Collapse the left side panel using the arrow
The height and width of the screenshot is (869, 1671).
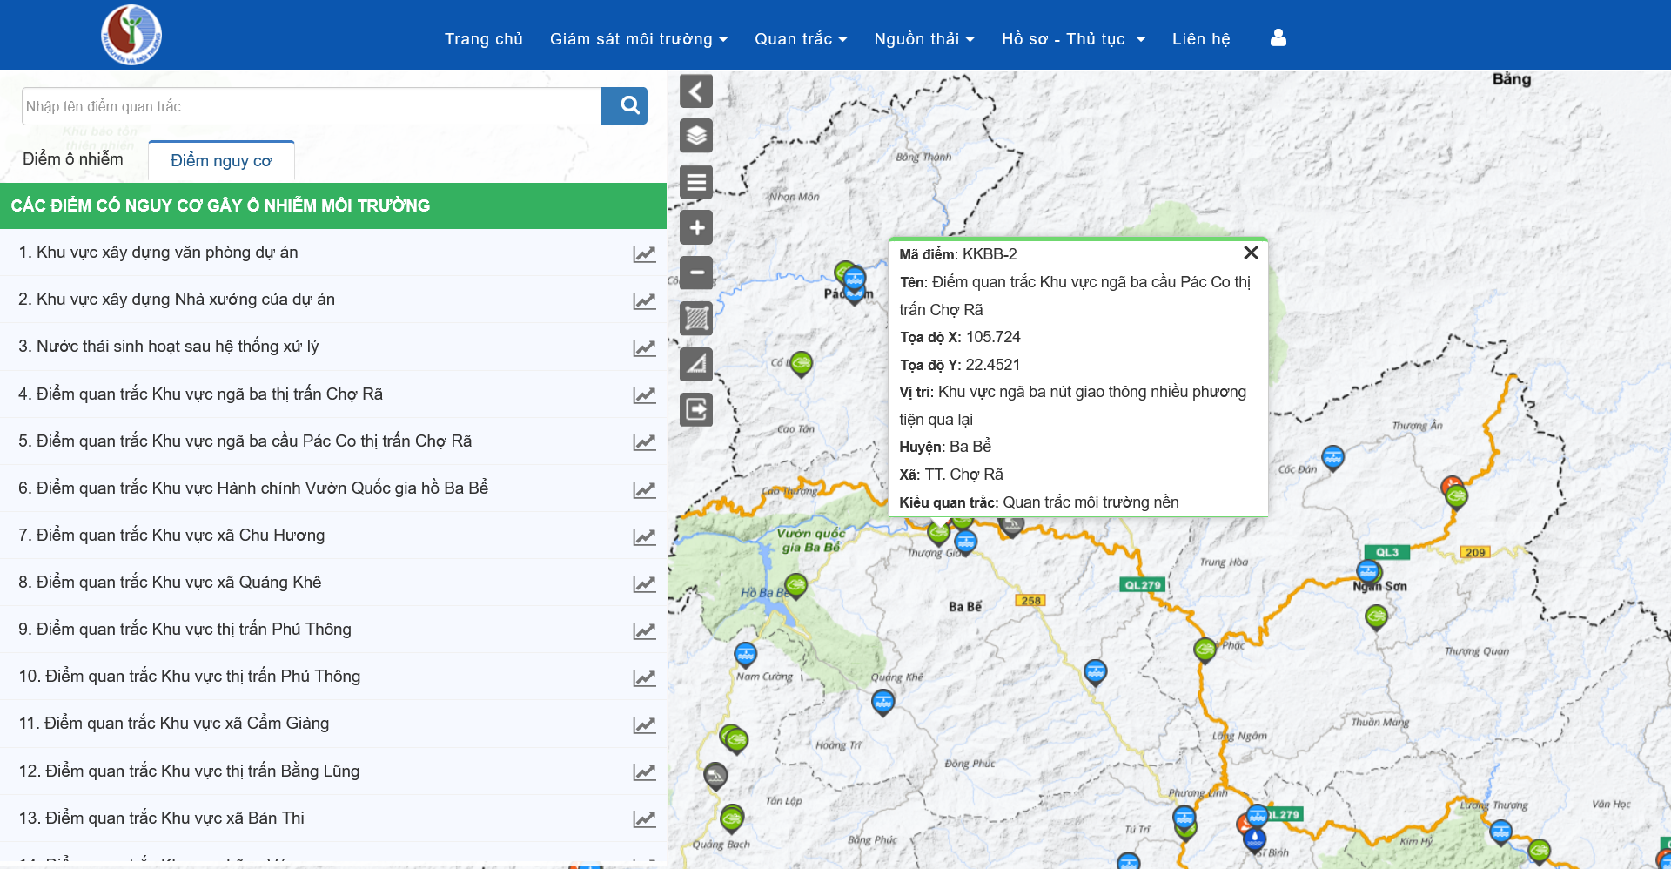pyautogui.click(x=696, y=91)
